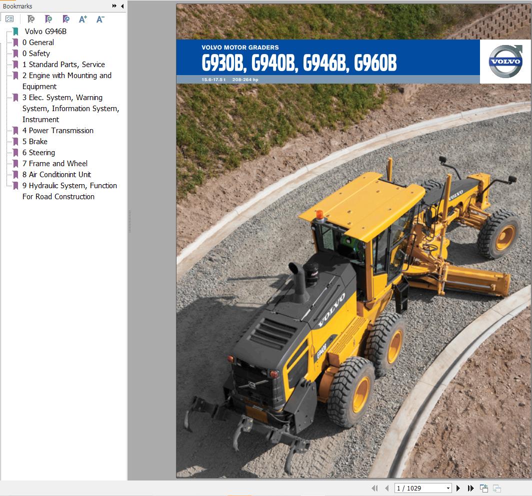Collapse the bookmarks panel with the arrow

tap(122, 6)
